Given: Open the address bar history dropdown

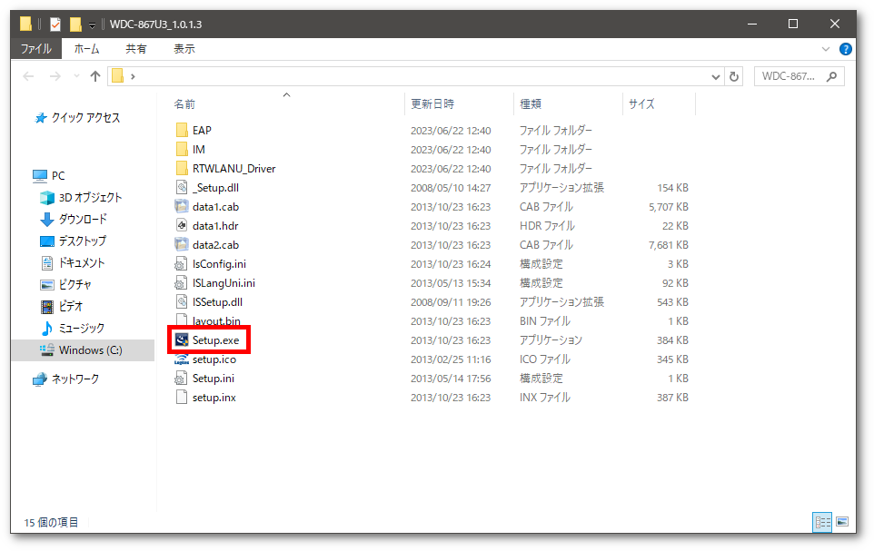Looking at the screenshot, I should click(716, 77).
